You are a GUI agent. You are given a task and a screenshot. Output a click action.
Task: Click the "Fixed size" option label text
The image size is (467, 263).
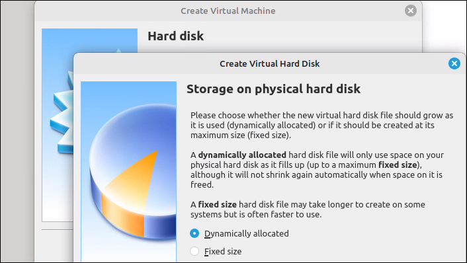click(x=223, y=251)
